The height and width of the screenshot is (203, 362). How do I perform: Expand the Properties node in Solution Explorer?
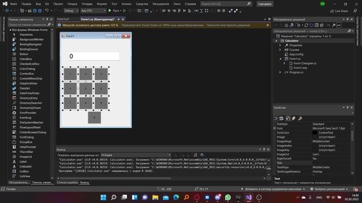click(281, 45)
